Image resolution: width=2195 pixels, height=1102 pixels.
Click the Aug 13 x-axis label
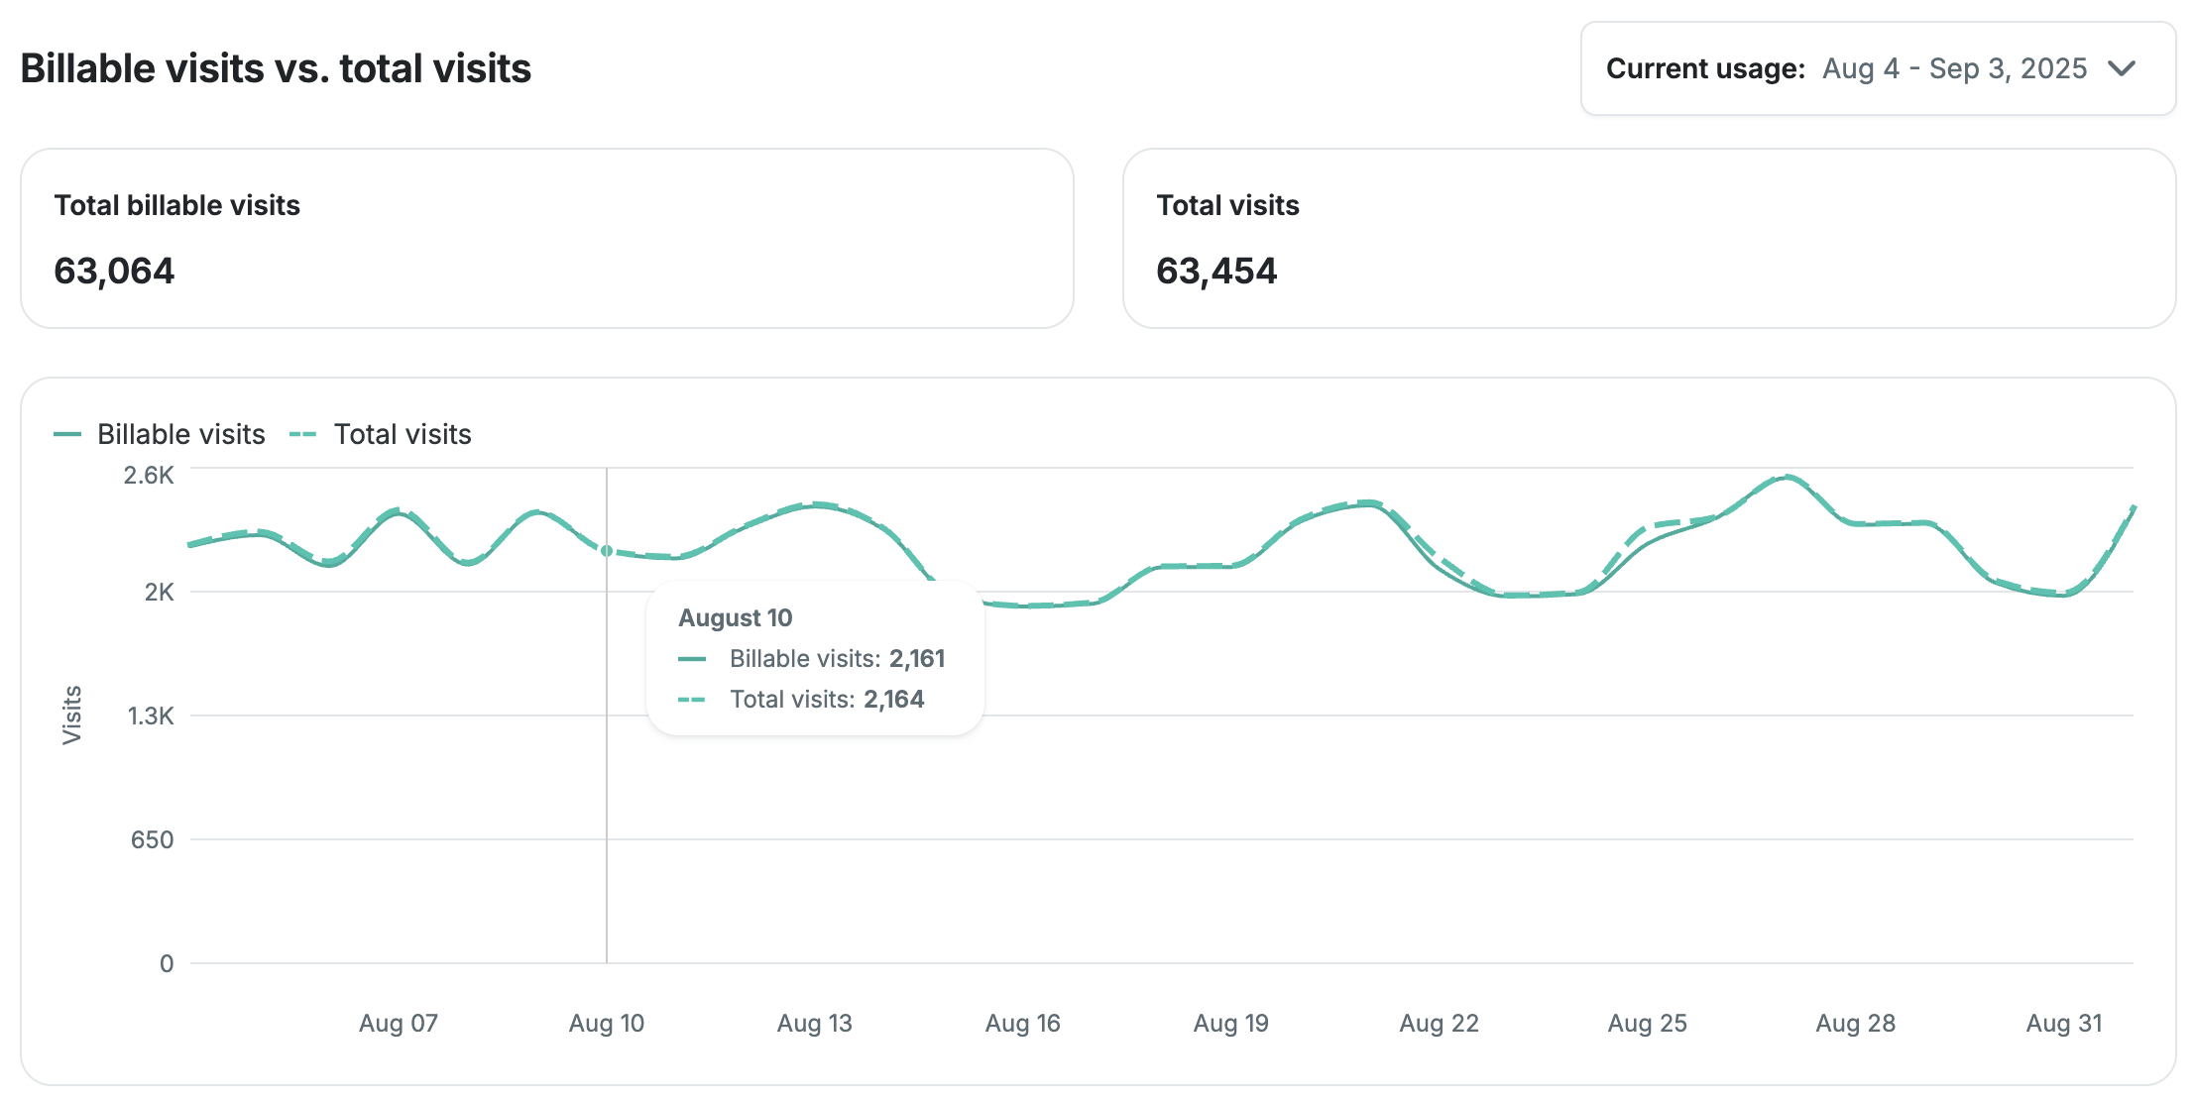814,1023
